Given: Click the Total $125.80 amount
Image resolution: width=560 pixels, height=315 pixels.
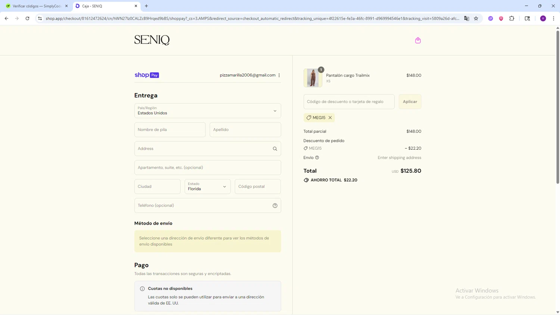Looking at the screenshot, I should click(x=411, y=171).
